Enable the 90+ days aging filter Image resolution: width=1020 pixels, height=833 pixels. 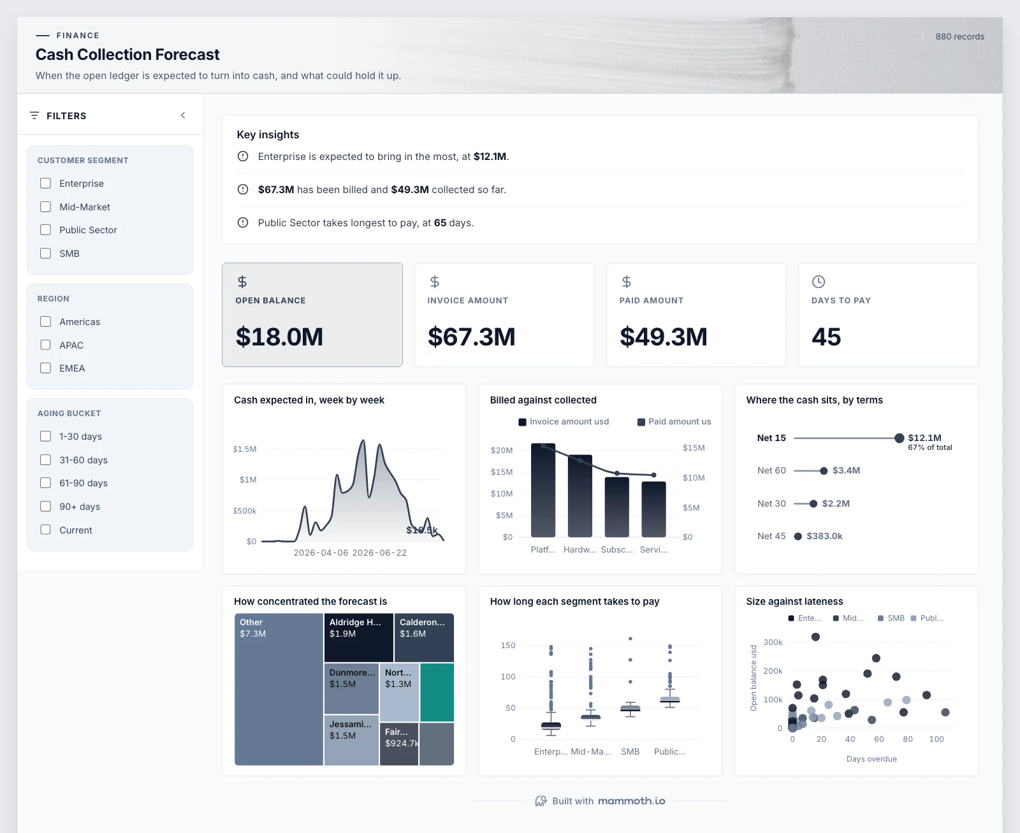click(x=45, y=507)
